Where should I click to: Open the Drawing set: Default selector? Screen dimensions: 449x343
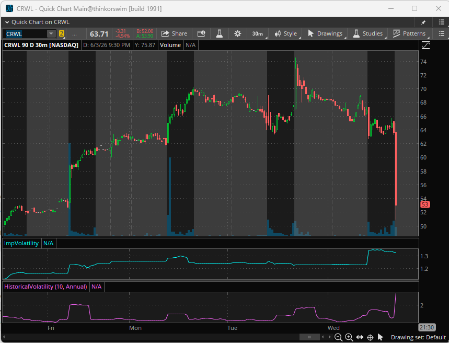click(x=418, y=338)
